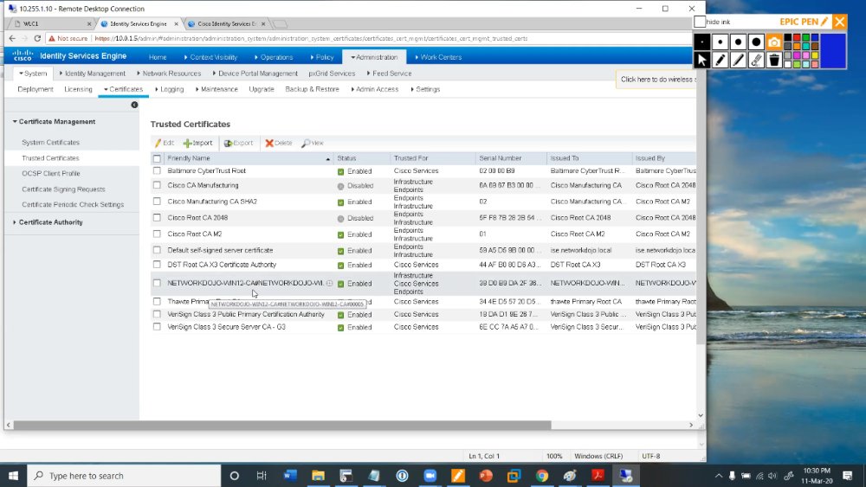Click the magnifier View icon
Viewport: 866px width, 487px height.
306,143
